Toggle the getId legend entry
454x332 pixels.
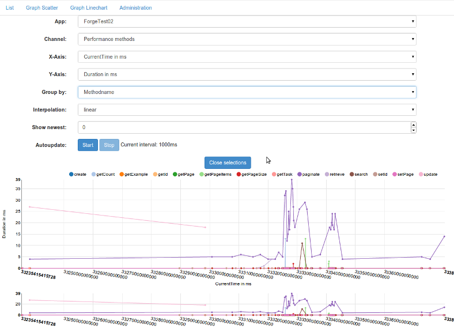point(160,175)
